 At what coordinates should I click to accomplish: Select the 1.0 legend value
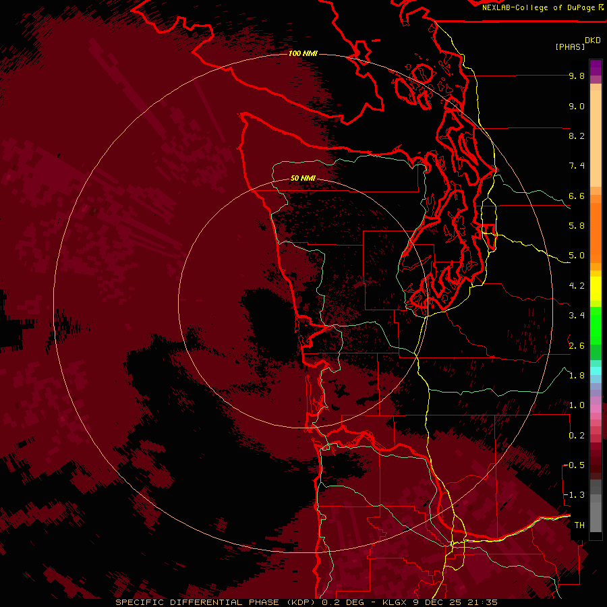click(577, 405)
